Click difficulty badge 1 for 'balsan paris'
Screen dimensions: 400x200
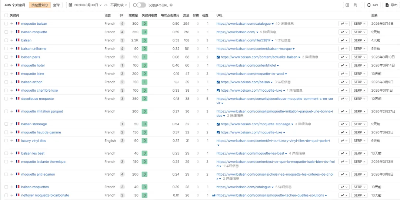145,57
